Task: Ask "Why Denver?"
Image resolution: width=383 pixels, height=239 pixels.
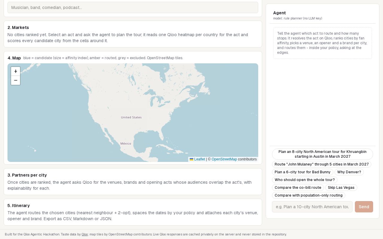Action: pyautogui.click(x=349, y=172)
